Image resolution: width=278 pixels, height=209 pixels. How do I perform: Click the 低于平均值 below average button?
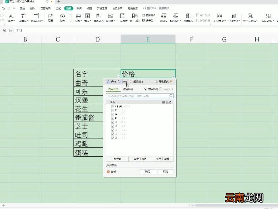tap(162, 159)
